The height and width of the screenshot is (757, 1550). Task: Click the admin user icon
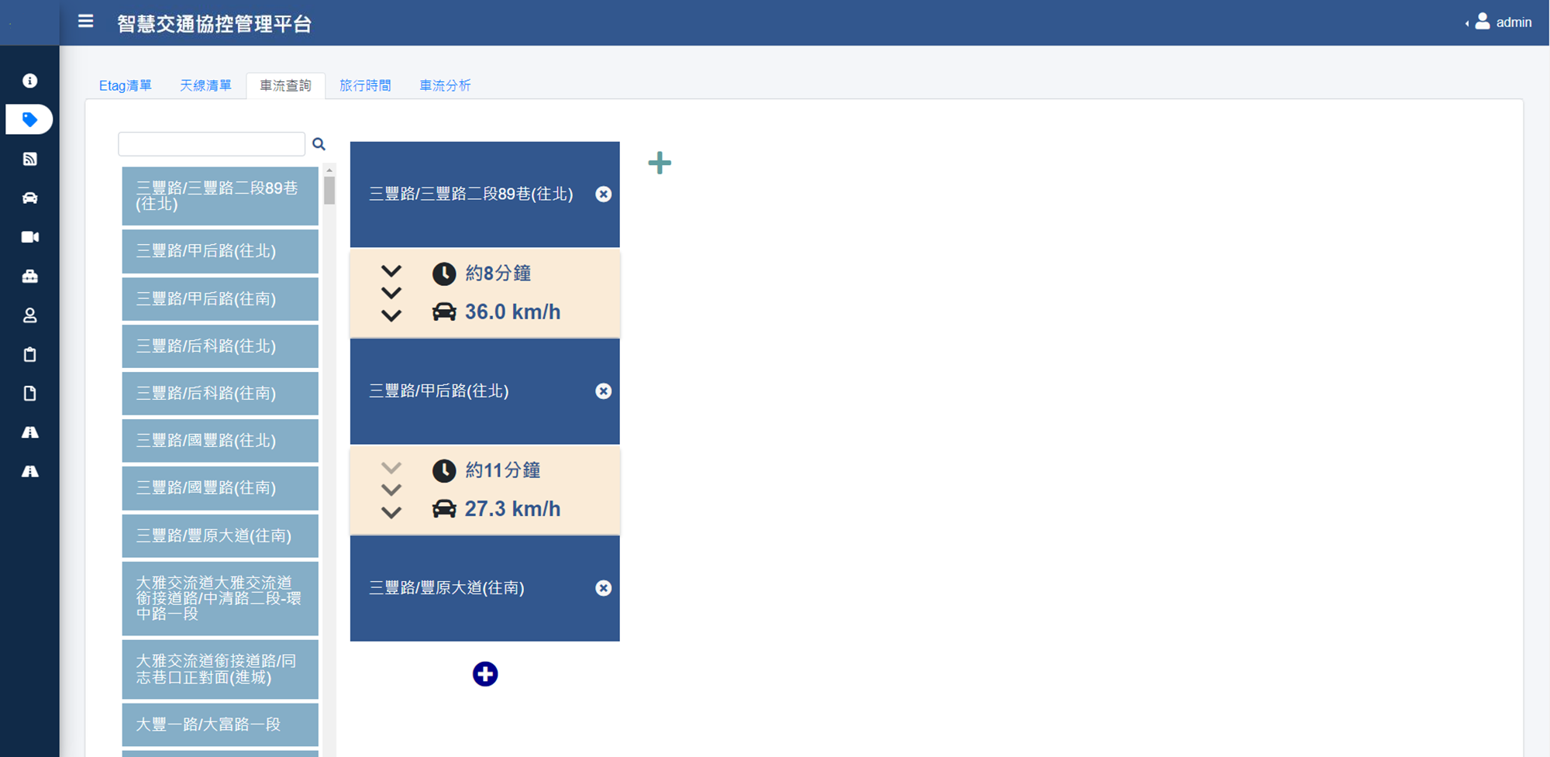(x=1482, y=22)
